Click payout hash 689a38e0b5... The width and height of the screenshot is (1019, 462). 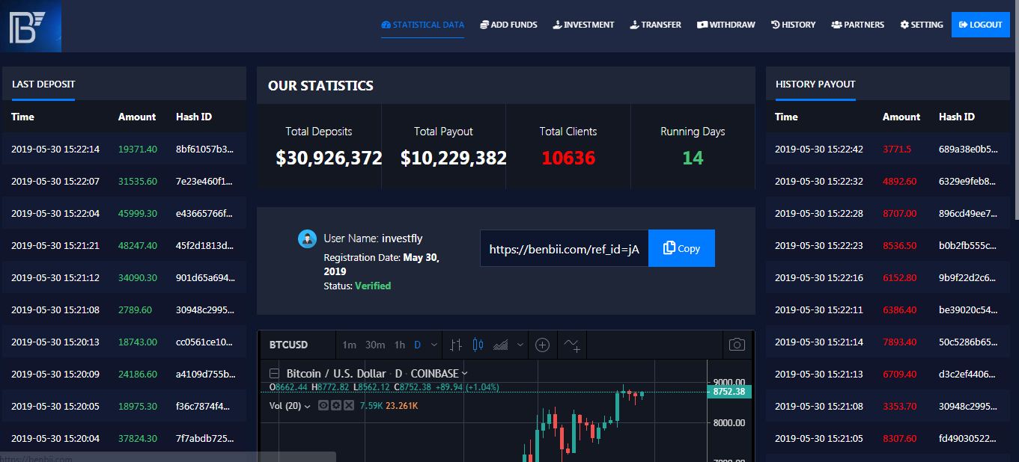click(968, 149)
